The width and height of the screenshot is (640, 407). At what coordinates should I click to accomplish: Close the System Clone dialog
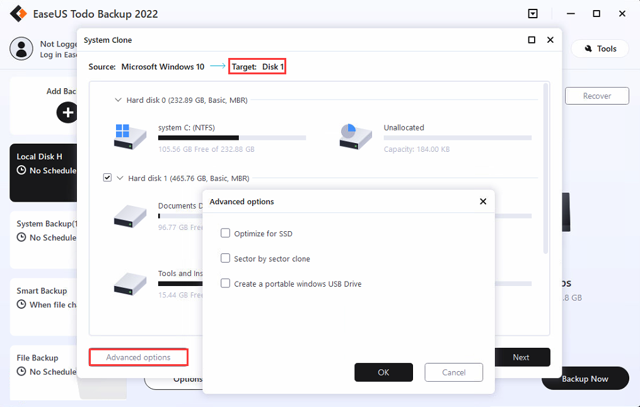(x=550, y=40)
